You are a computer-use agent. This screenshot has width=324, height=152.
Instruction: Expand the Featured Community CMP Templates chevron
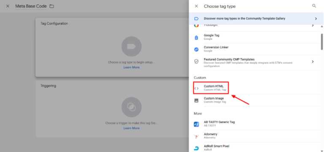(x=313, y=62)
